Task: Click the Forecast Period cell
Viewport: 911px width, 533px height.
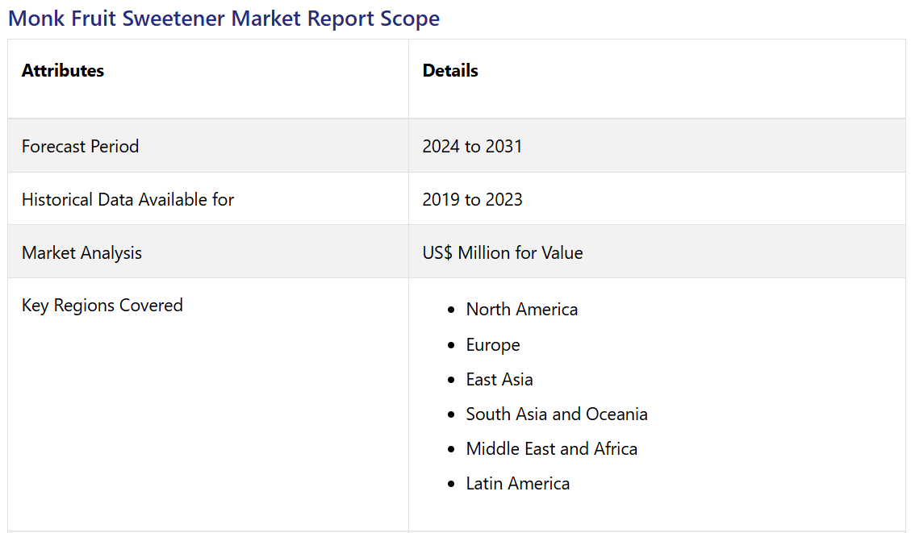Action: pos(81,146)
